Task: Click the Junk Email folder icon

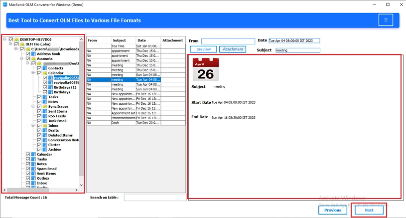Action: click(45, 121)
